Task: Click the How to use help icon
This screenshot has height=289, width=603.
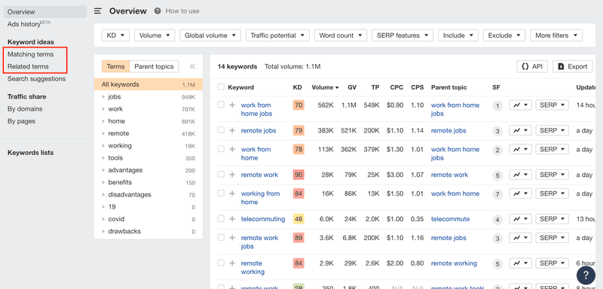Action: click(158, 11)
